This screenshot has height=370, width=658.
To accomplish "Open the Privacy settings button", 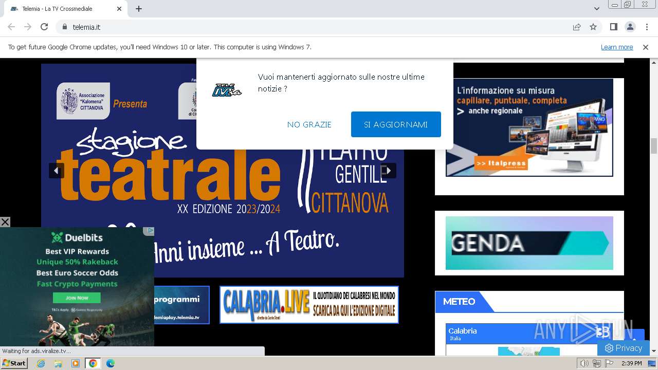I will click(x=623, y=348).
